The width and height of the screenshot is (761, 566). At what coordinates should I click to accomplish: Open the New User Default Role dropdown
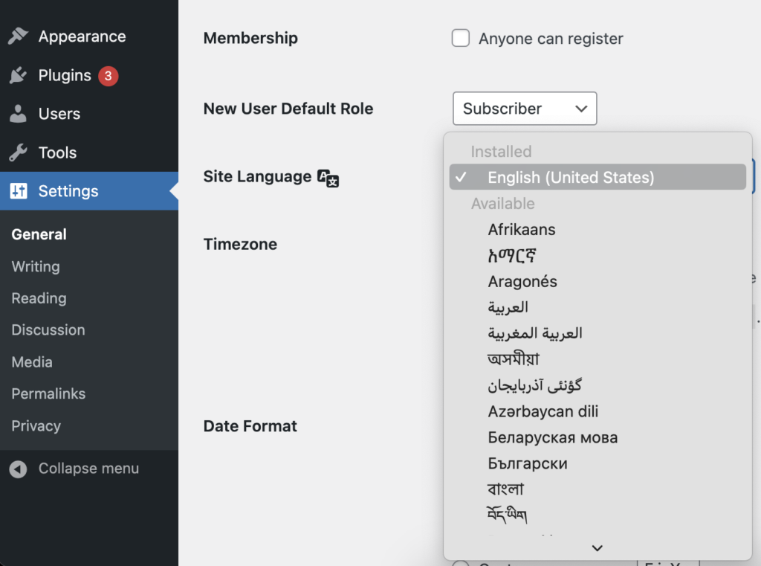pyautogui.click(x=524, y=109)
